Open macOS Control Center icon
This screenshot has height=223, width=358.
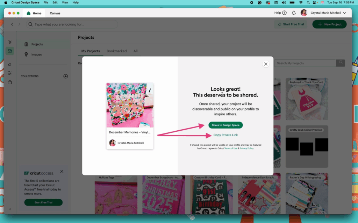pos(315,2)
